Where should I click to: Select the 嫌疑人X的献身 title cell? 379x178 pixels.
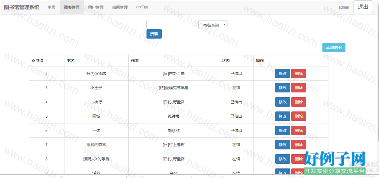pyautogui.click(x=96, y=159)
